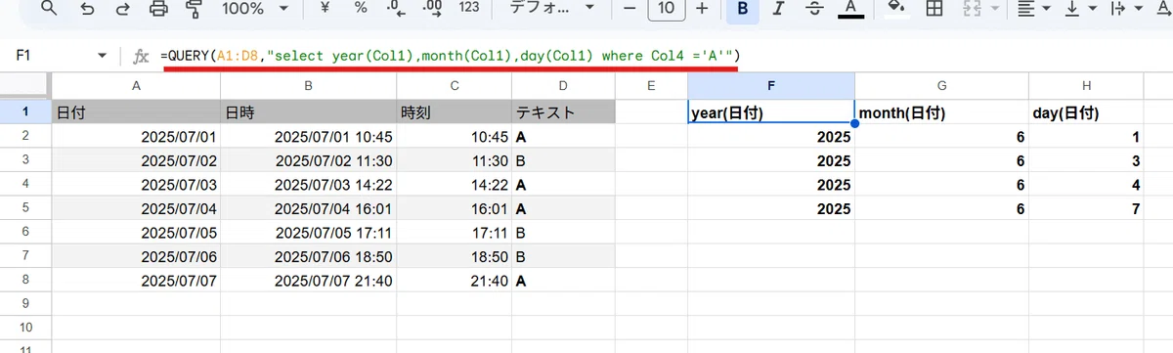The width and height of the screenshot is (1173, 353).
Task: Click header cell 日時
Action: pos(308,112)
